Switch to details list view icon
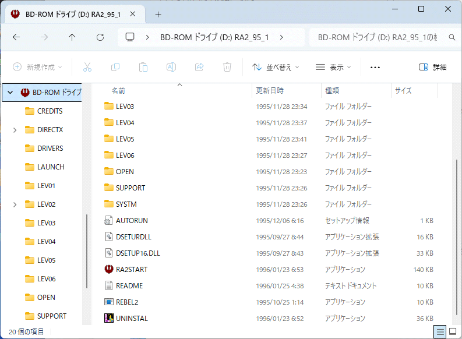 pos(440,332)
